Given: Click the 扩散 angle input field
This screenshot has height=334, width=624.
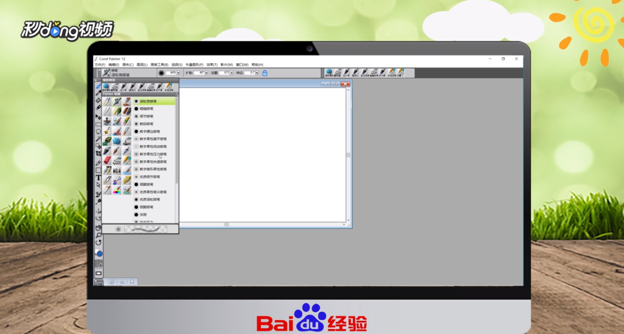Looking at the screenshot, I should [x=199, y=73].
